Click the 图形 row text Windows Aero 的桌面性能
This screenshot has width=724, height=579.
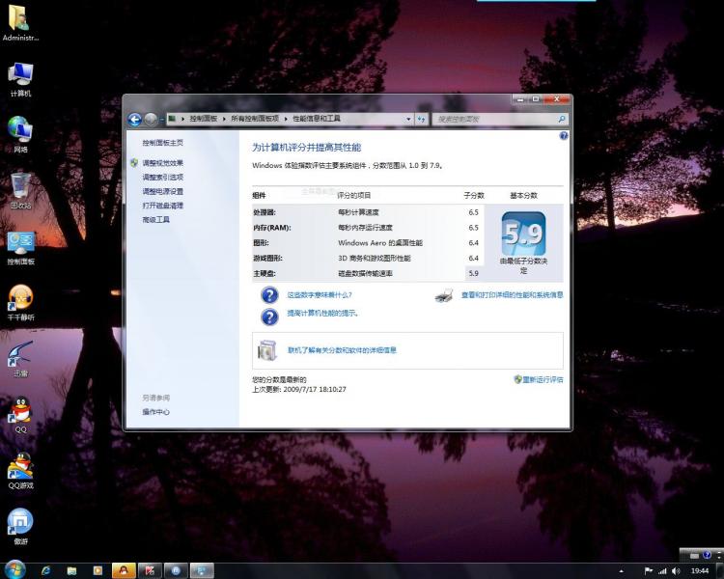pos(380,243)
